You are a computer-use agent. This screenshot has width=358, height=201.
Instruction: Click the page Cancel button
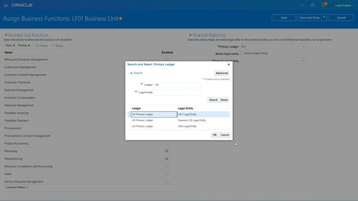click(x=341, y=17)
